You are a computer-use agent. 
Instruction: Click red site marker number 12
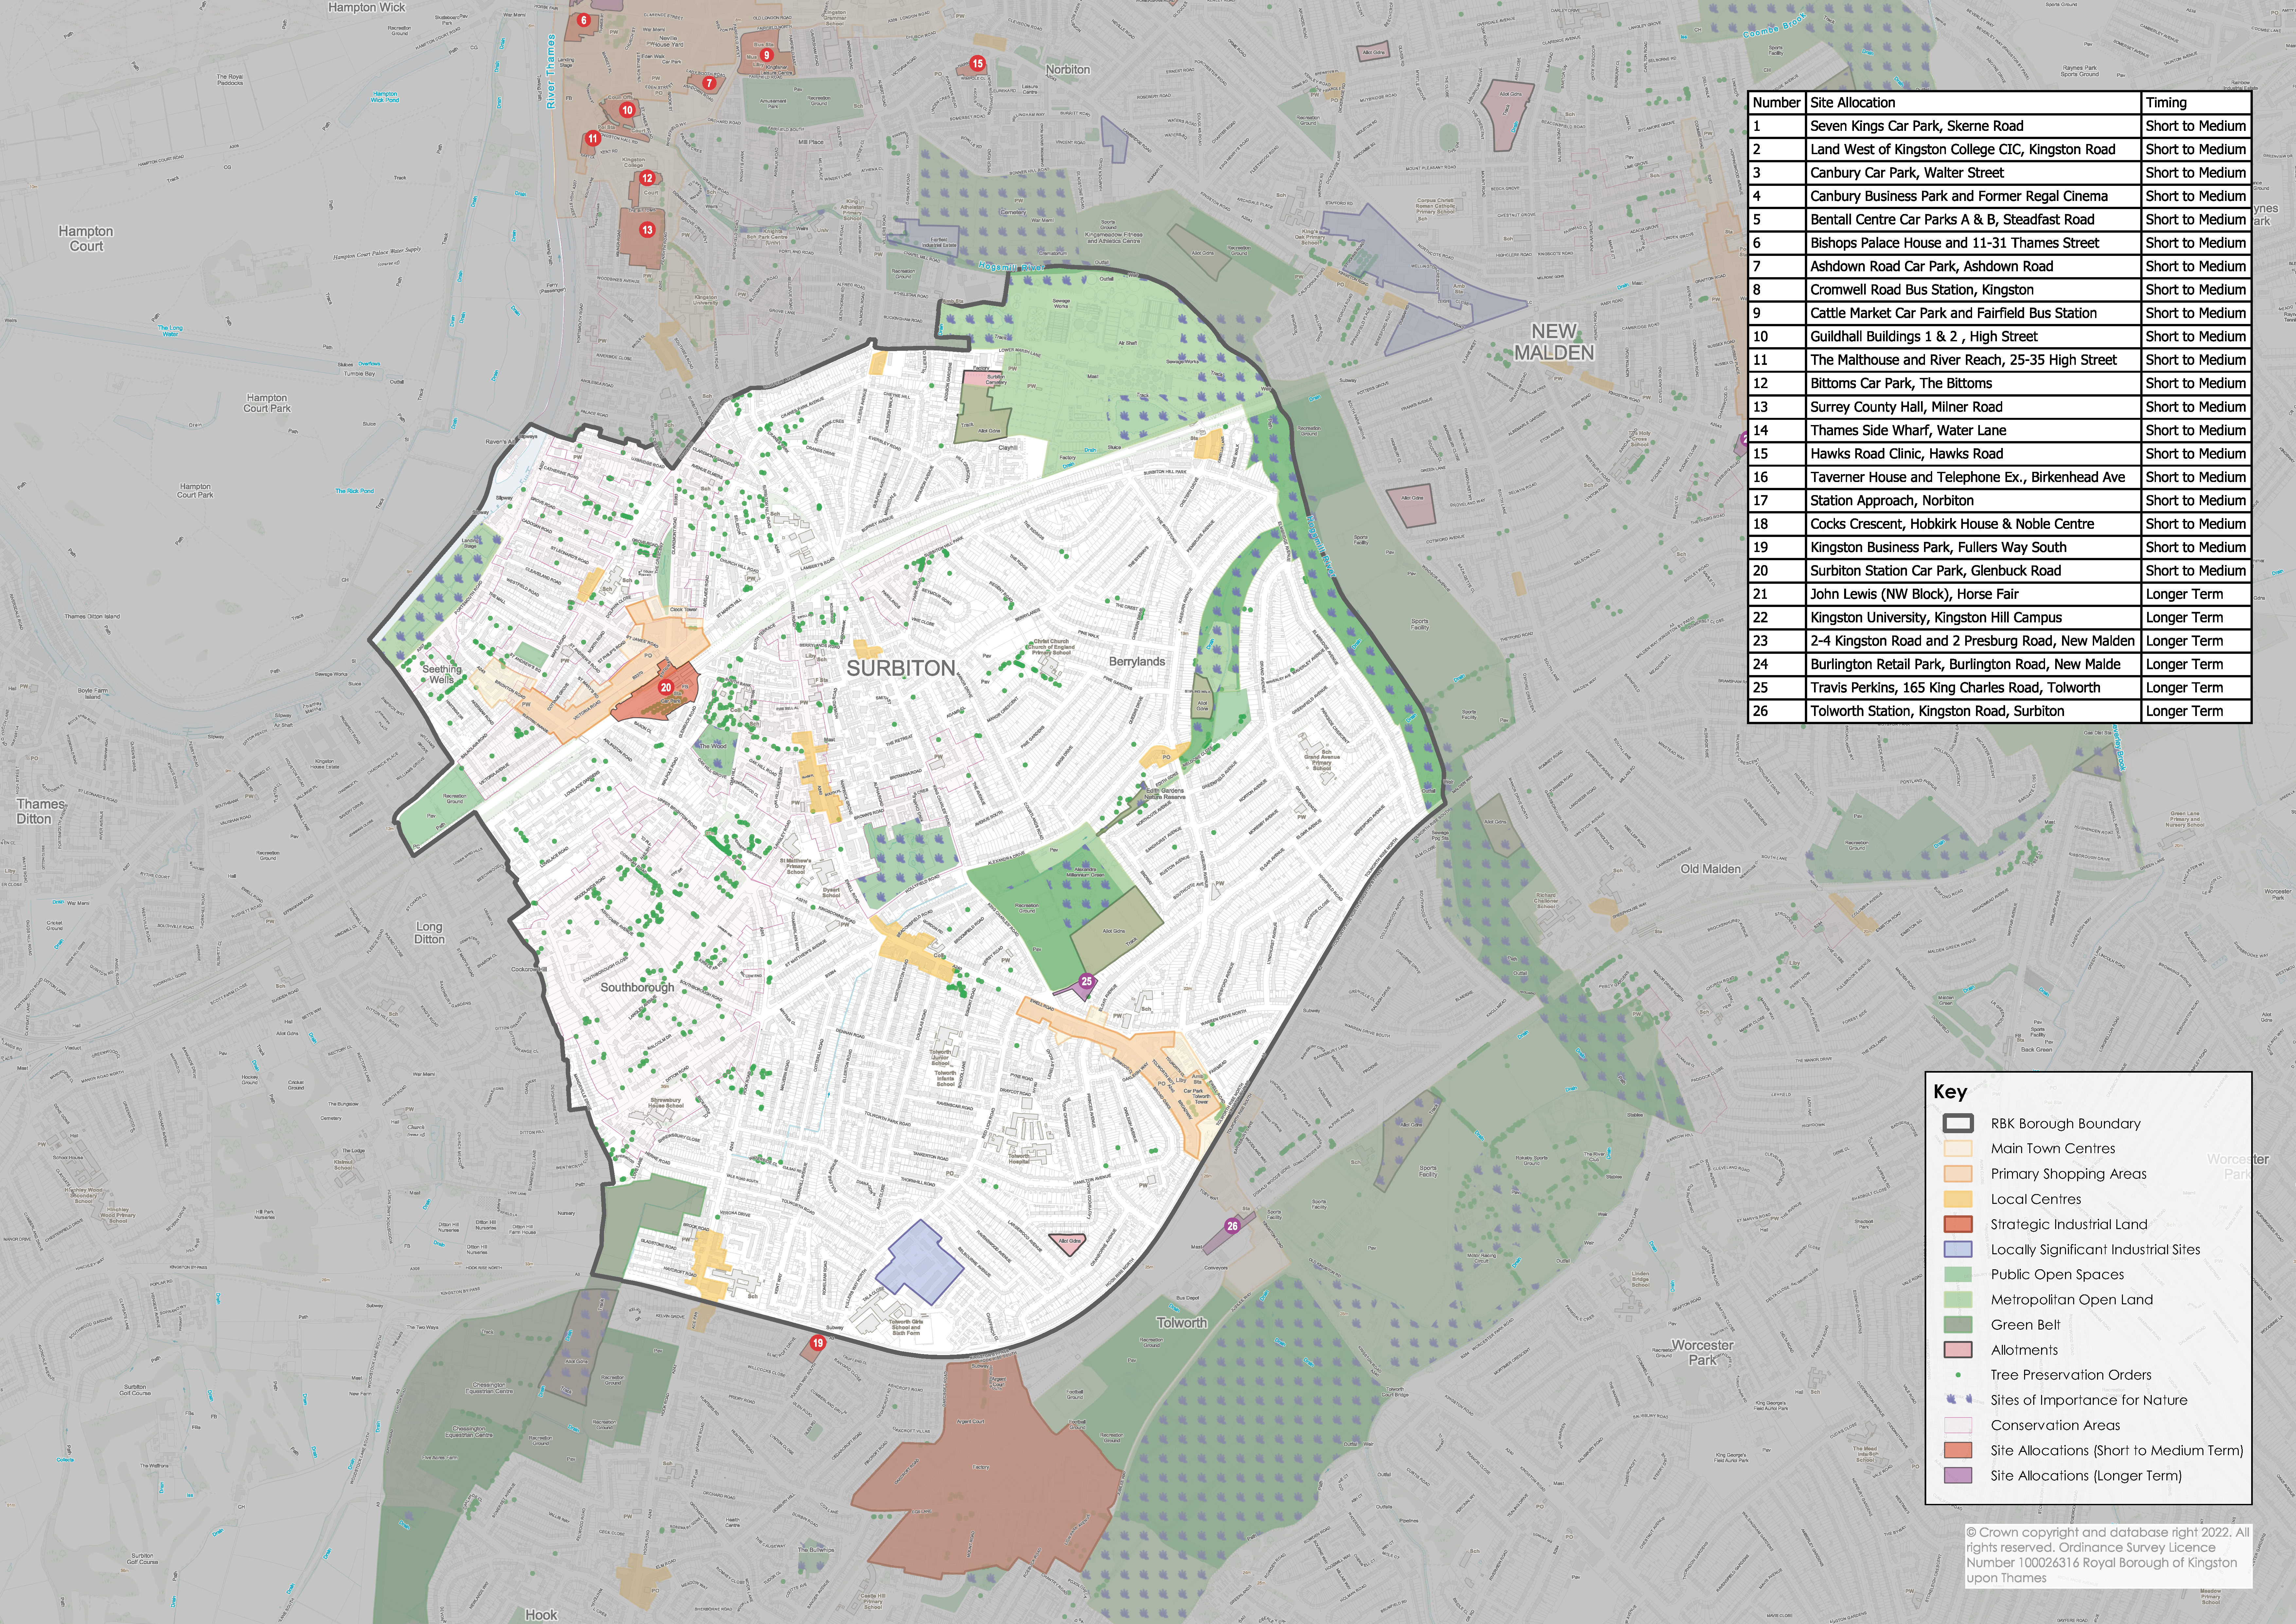click(648, 178)
